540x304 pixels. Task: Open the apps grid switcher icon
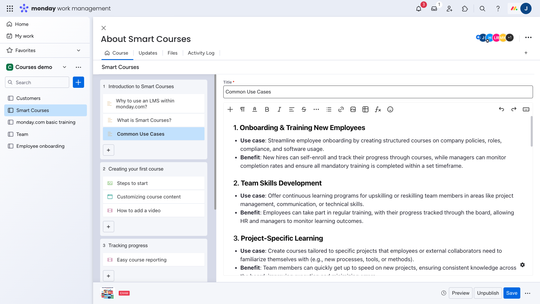click(10, 8)
